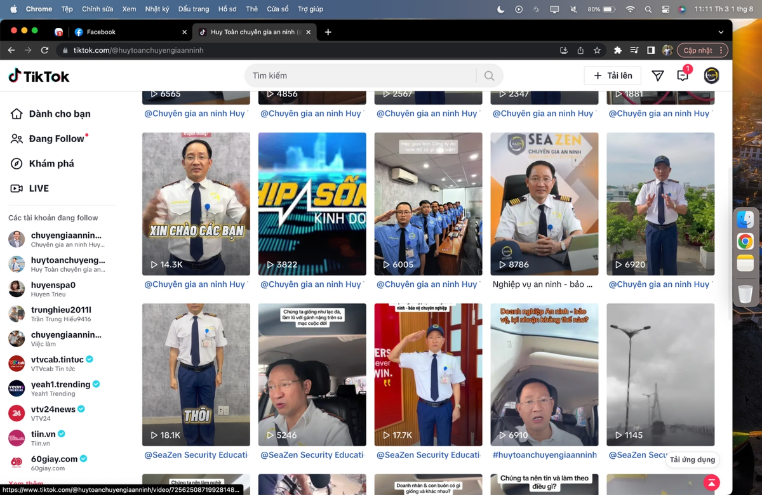The height and width of the screenshot is (495, 762).
Task: Click the Chrome profile avatar in toolbar
Action: 667,50
